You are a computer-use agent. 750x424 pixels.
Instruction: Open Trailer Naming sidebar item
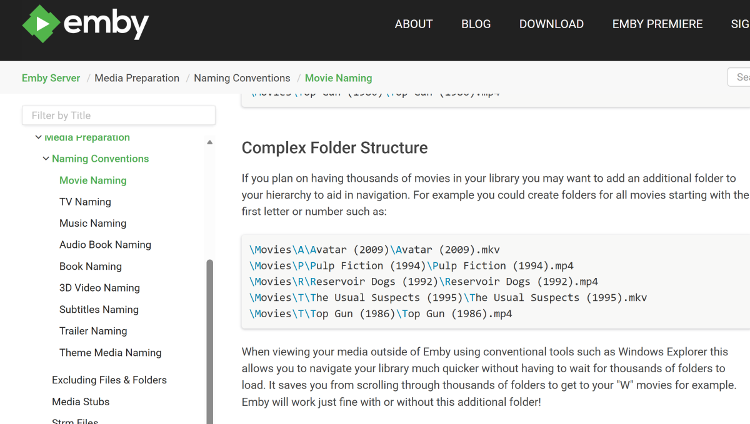(x=93, y=331)
